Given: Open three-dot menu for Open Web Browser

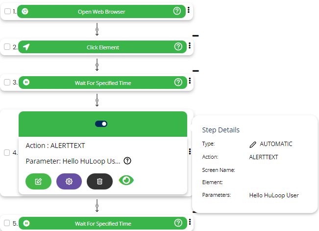Looking at the screenshot, I should coord(189,11).
